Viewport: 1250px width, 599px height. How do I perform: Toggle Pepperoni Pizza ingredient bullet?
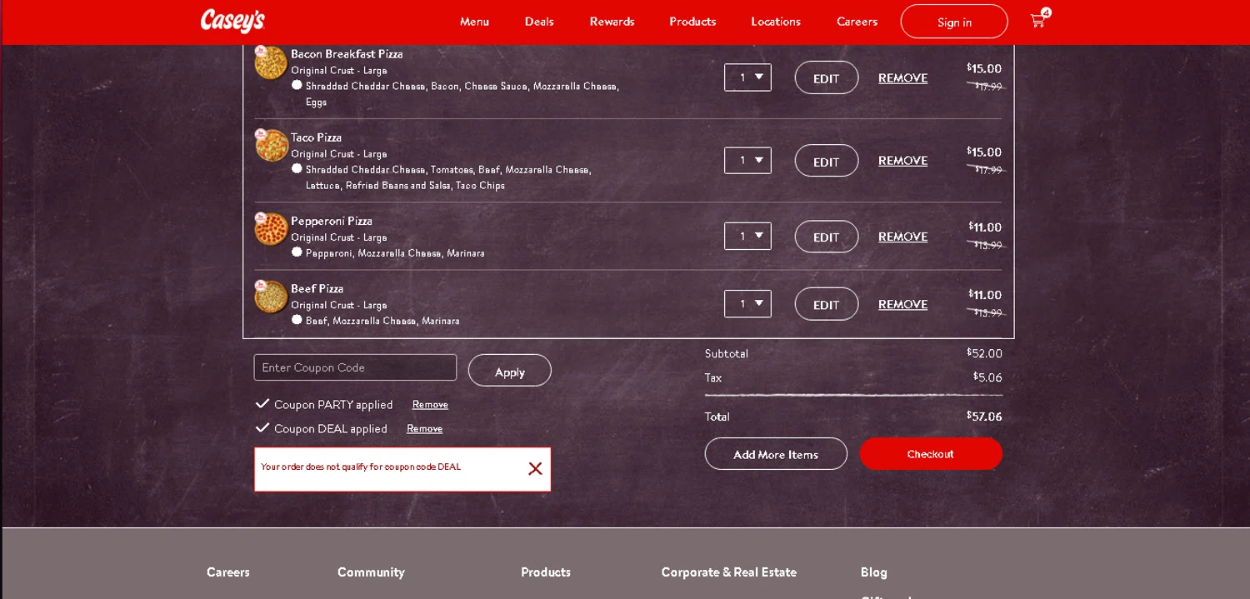(x=297, y=252)
